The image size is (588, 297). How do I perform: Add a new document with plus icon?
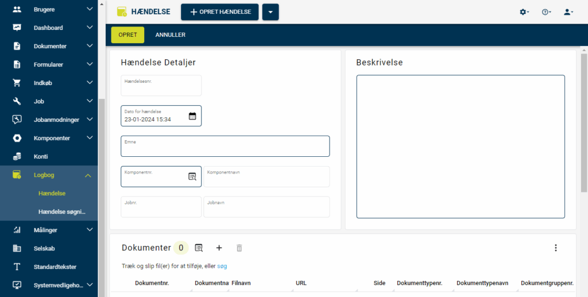click(219, 248)
